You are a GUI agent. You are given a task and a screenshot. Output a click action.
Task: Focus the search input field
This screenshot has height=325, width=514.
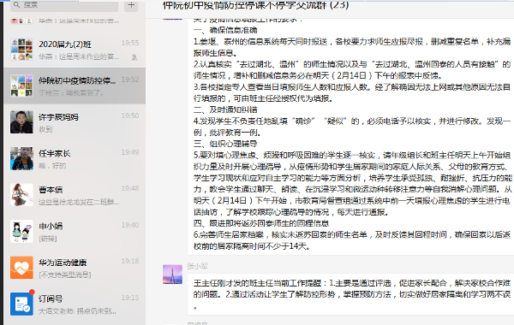coord(64,5)
